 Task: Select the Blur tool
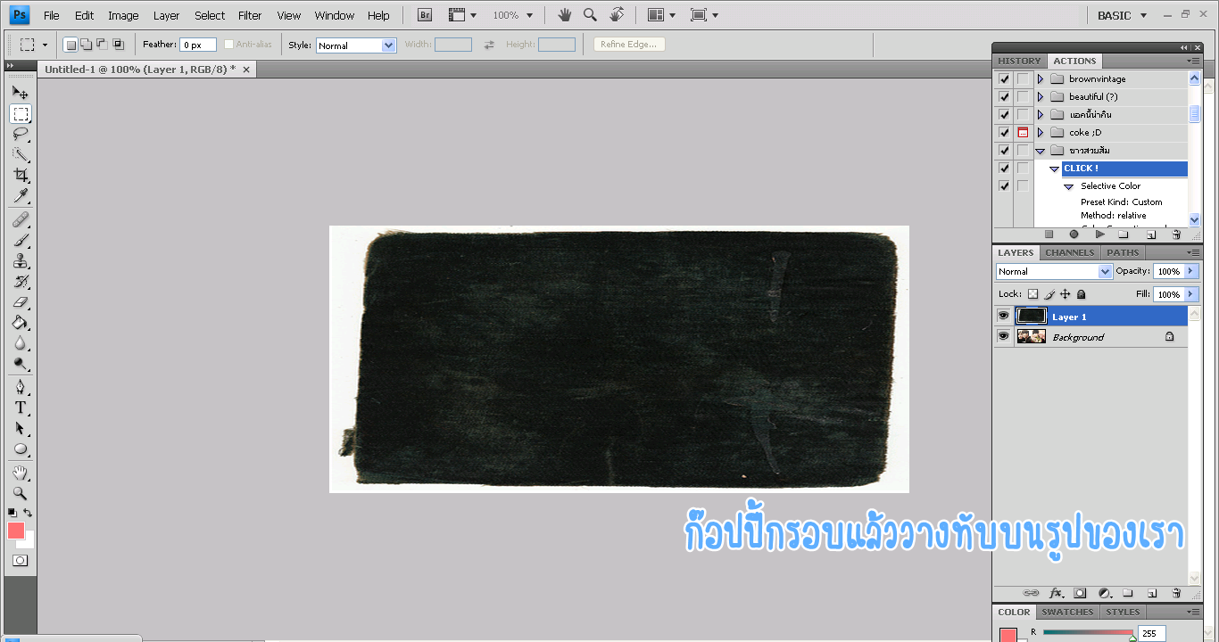[x=21, y=342]
